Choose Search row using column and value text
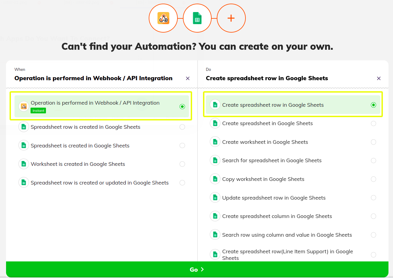This screenshot has height=278, width=393. click(x=287, y=235)
